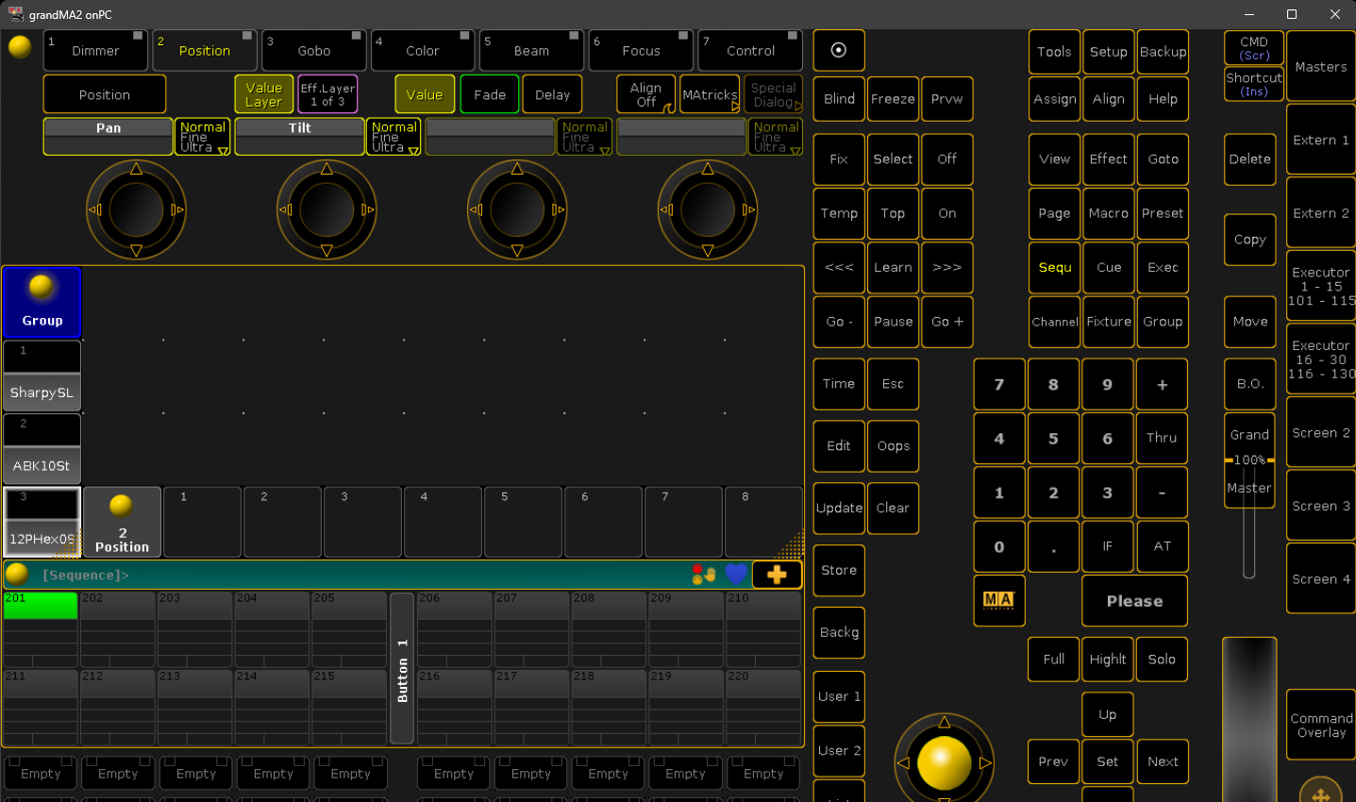Viewport: 1356px width, 802px height.
Task: Select the Gobo preset type tab
Action: 314,50
